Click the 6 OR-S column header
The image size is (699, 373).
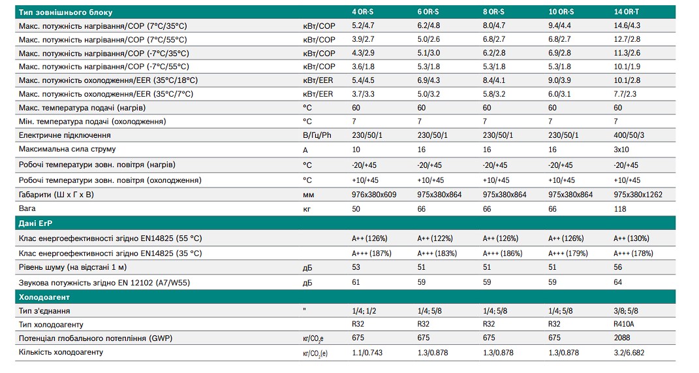tap(429, 12)
